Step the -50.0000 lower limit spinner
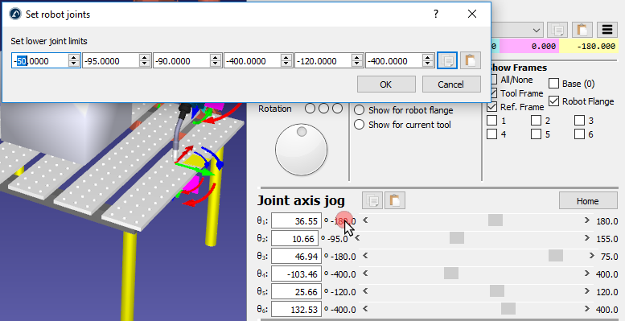This screenshot has height=321, width=625. pos(74,60)
